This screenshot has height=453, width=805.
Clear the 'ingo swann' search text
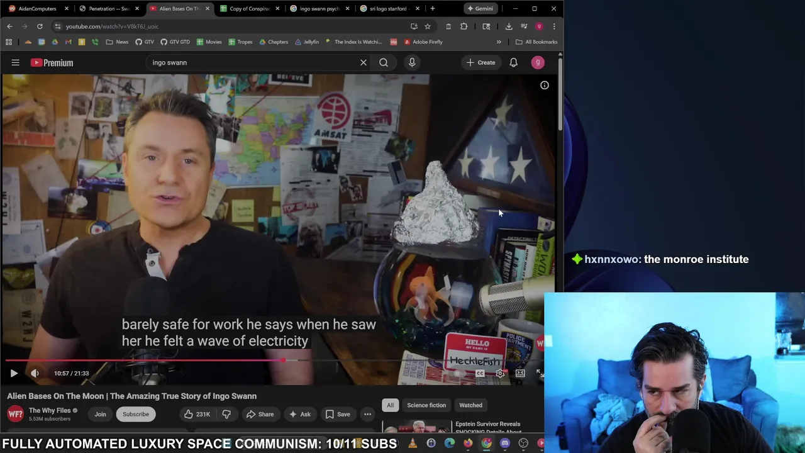point(363,62)
